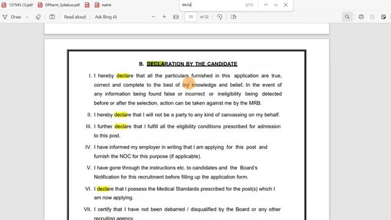Click 'MRB.' at end of item I
The width and height of the screenshot is (391, 220).
click(255, 103)
